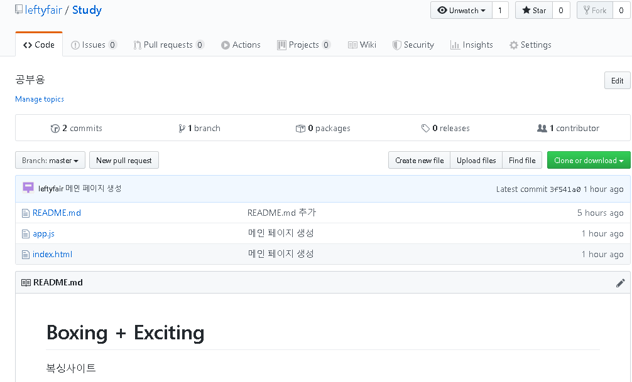This screenshot has width=632, height=382.
Task: Click the '1 hour ago' timestamp in the index.html row
Action: (602, 254)
